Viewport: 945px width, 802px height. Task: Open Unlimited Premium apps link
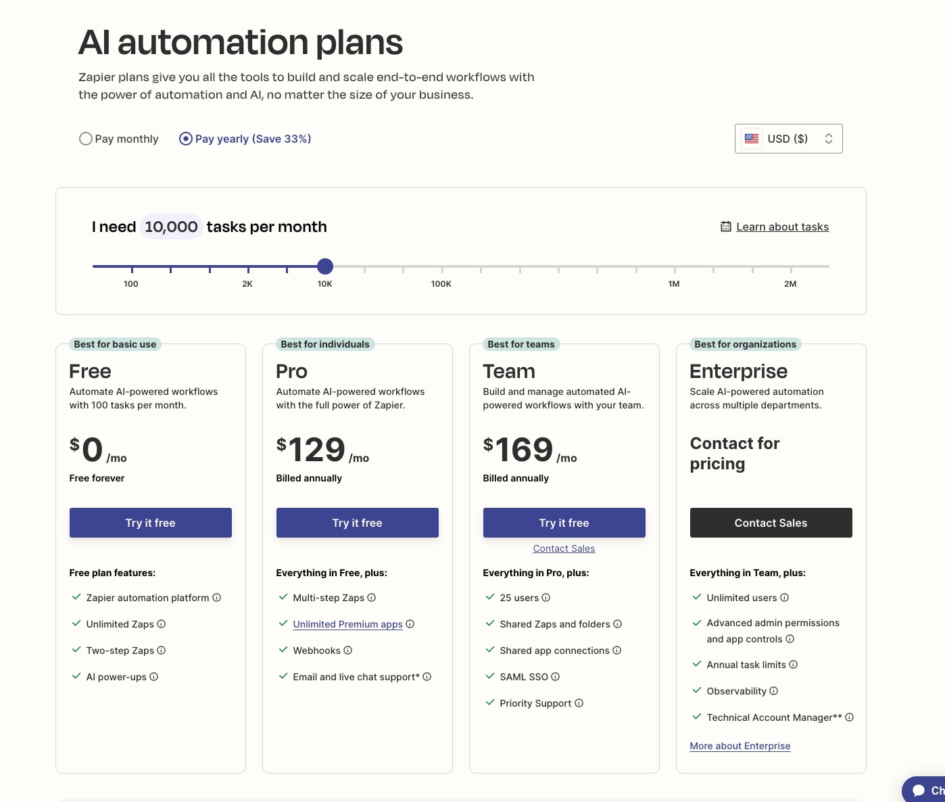tap(348, 624)
